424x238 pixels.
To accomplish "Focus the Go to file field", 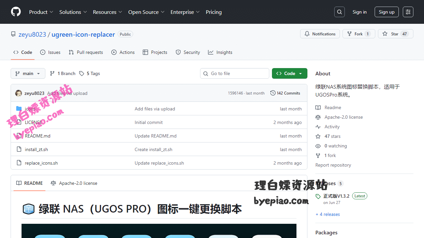I will click(235, 73).
